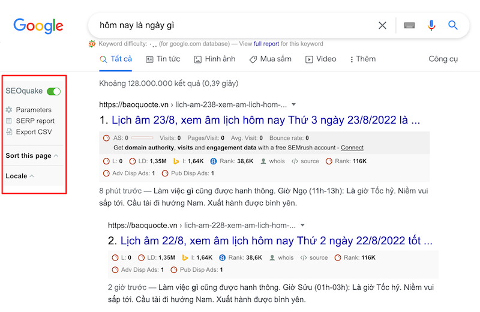480x312 pixels.
Task: Clear the search box with X icon
Action: coord(382,25)
